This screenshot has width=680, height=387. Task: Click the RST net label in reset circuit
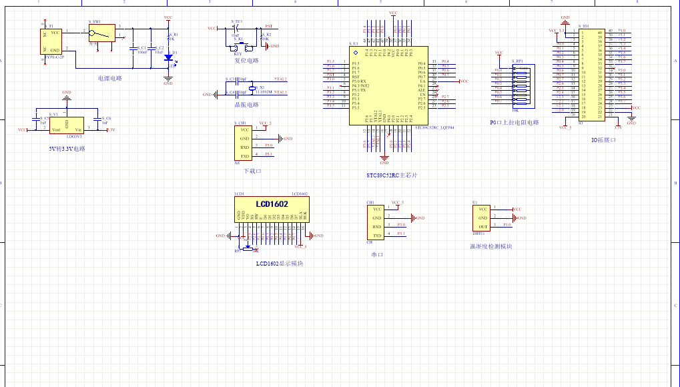point(269,27)
